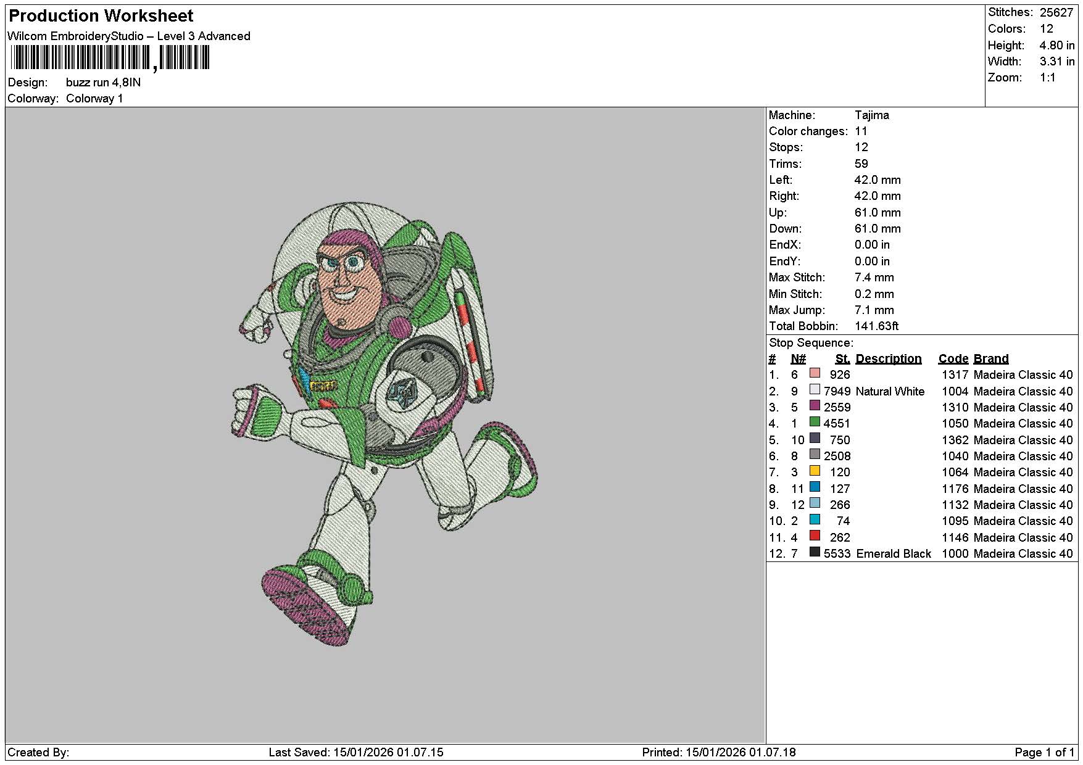Click the yellow swatch for thread 1064
This screenshot has height=765, width=1083.
click(x=815, y=471)
